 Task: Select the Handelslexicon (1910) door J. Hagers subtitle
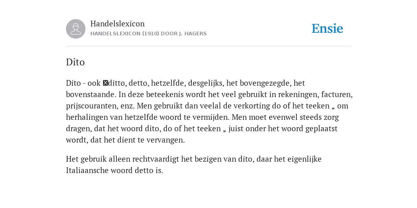coord(148,34)
